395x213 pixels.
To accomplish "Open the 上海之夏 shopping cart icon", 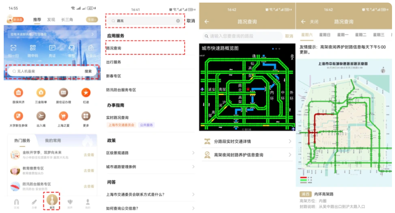I will 64,116.
